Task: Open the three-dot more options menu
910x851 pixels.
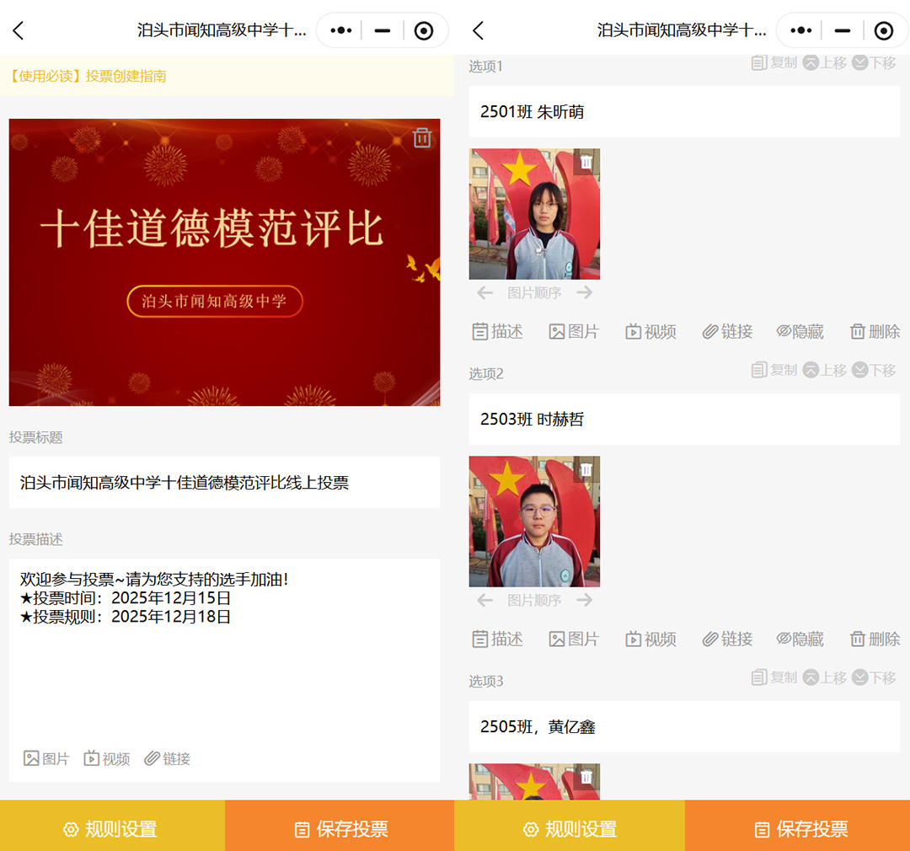Action: coord(340,30)
